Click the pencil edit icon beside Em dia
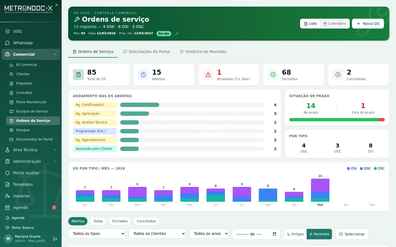Viewport: 396px width, 247px height. click(177, 34)
